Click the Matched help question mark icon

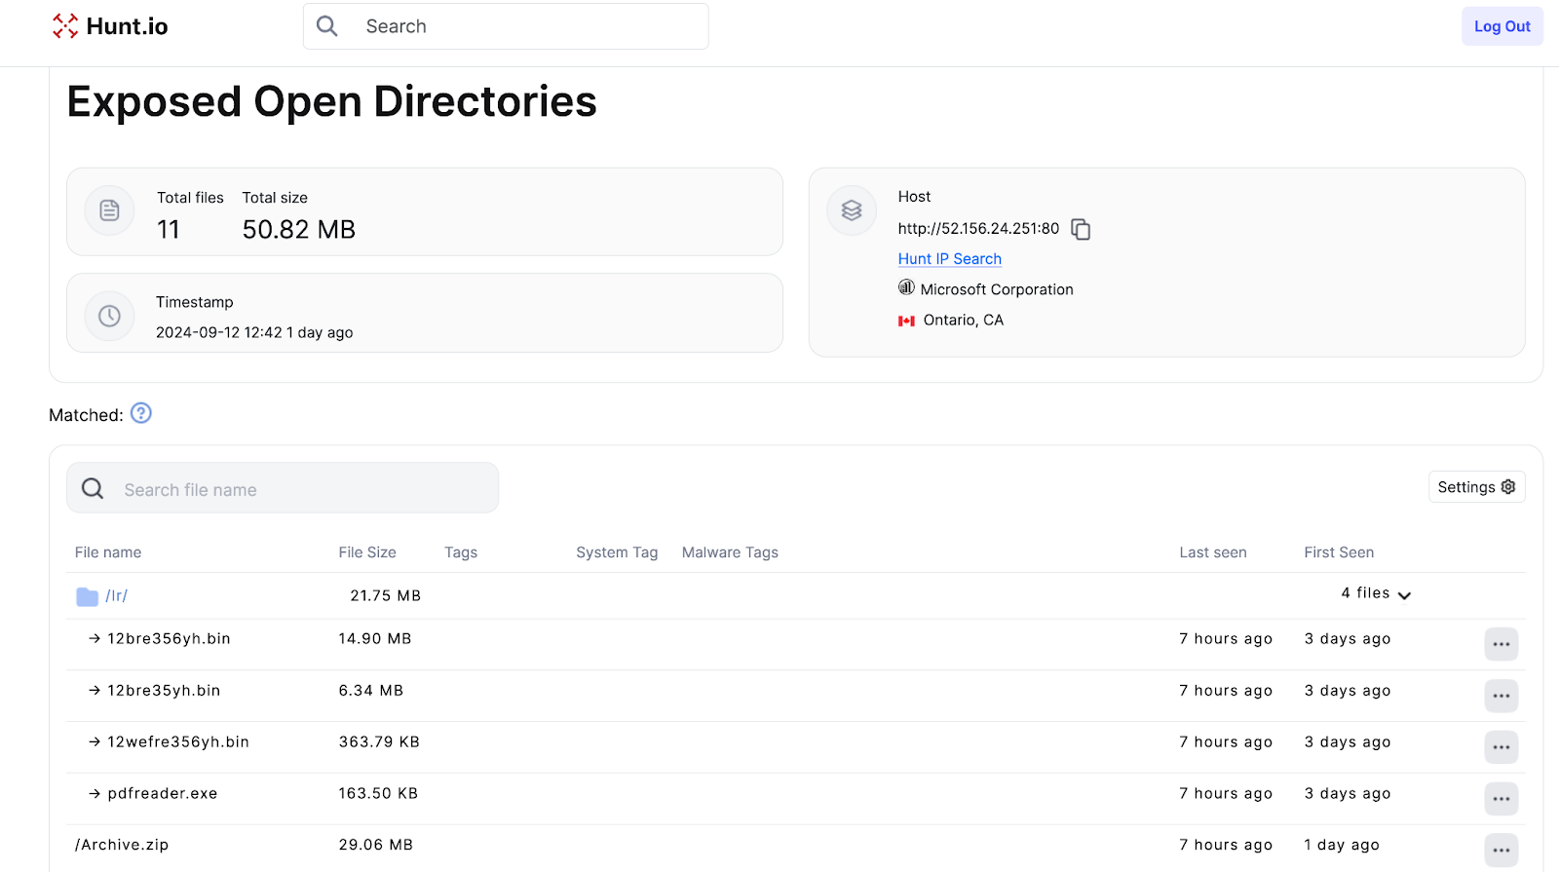tap(141, 413)
